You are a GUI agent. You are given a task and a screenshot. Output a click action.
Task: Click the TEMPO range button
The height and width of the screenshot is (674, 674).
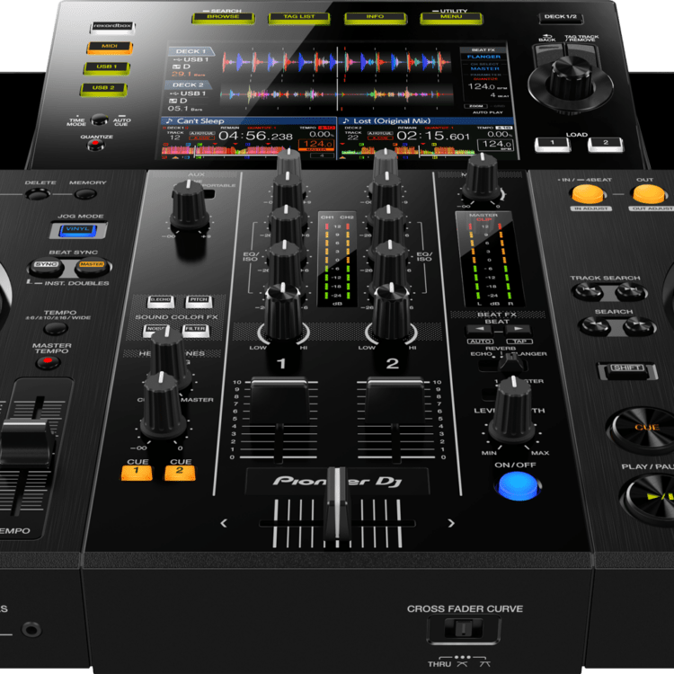[x=56, y=329]
